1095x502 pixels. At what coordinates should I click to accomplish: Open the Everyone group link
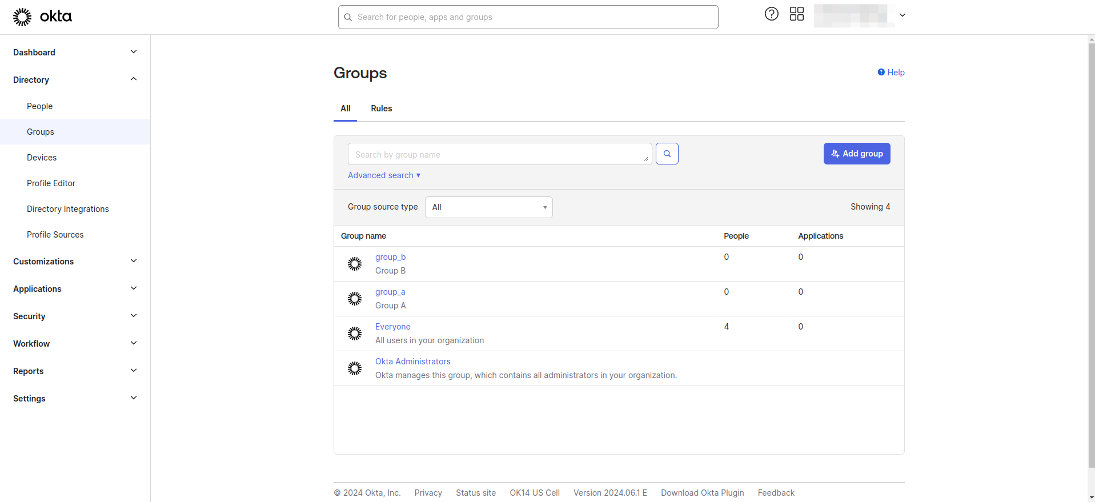tap(392, 327)
